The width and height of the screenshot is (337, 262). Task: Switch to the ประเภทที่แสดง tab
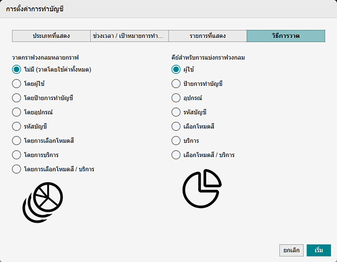(x=51, y=36)
